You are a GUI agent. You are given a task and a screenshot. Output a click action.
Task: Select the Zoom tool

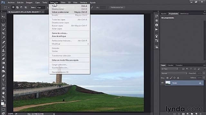coord(4,97)
